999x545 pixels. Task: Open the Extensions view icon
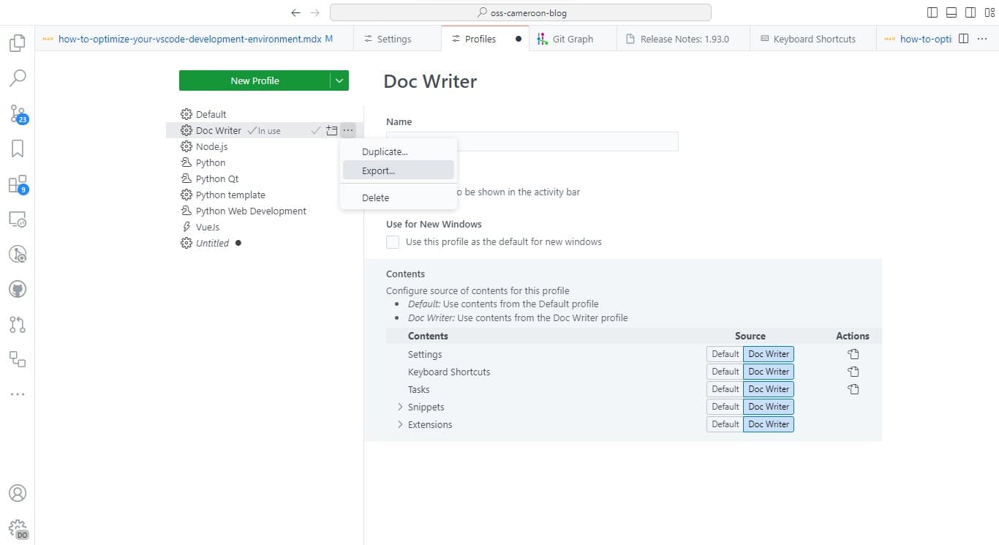tap(18, 184)
